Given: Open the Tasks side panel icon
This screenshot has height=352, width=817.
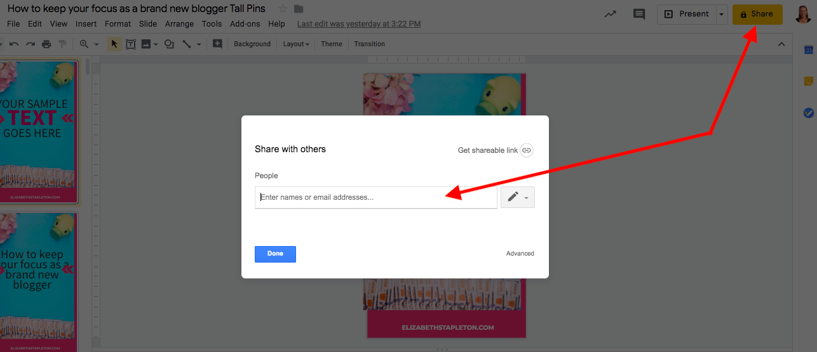Looking at the screenshot, I should [x=808, y=113].
